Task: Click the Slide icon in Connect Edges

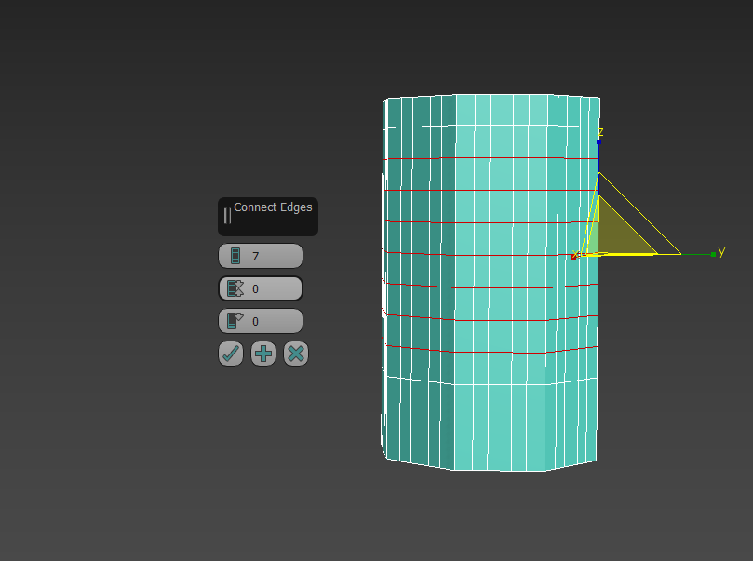Action: tap(235, 321)
